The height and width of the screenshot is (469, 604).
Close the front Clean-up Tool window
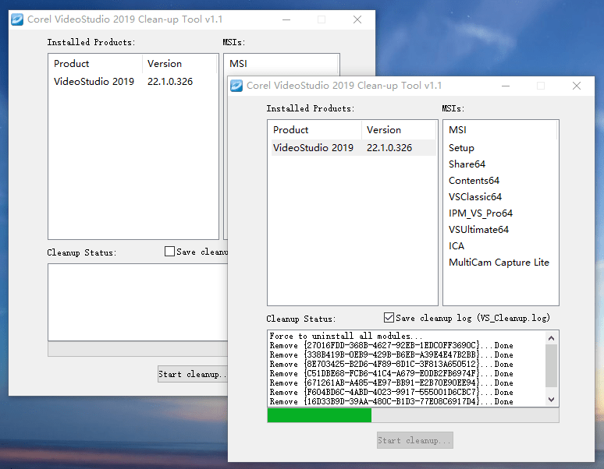(577, 86)
